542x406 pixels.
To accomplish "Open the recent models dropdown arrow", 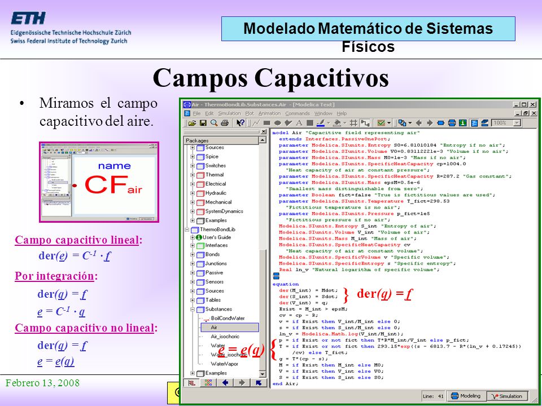I will click(x=410, y=123).
